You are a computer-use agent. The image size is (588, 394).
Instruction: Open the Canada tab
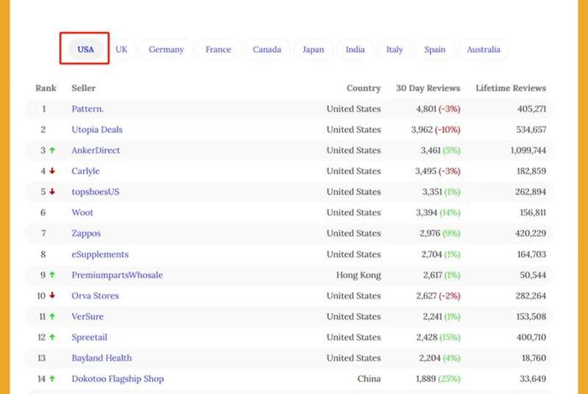click(267, 49)
